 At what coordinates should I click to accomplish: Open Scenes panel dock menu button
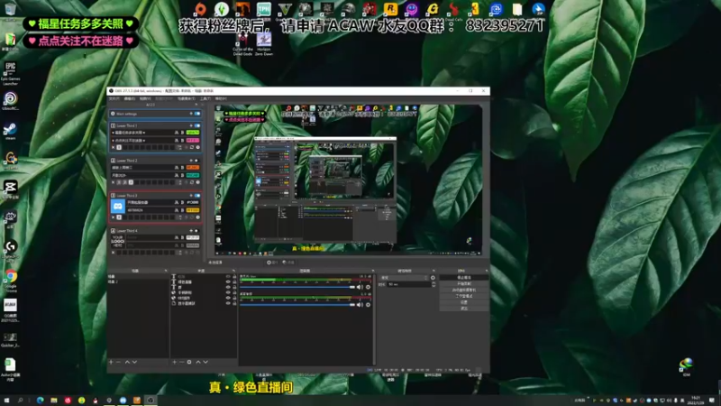166,271
